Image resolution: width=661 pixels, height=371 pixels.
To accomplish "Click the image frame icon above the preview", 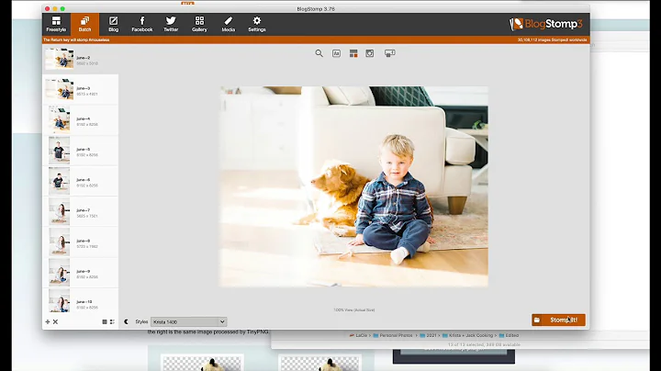I will [370, 53].
